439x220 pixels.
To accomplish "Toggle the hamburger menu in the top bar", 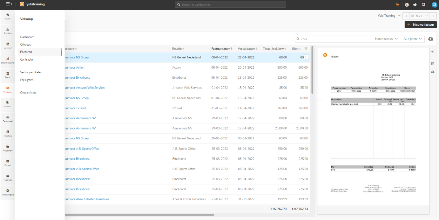I will (x=9, y=4).
